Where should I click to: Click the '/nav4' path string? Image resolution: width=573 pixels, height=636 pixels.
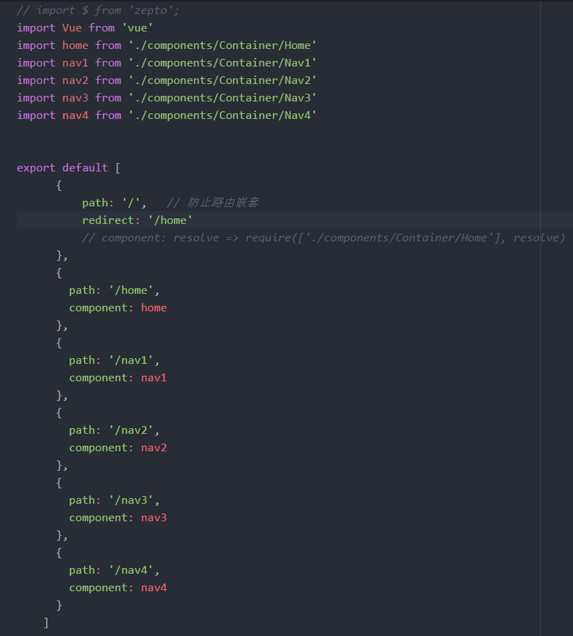[131, 570]
